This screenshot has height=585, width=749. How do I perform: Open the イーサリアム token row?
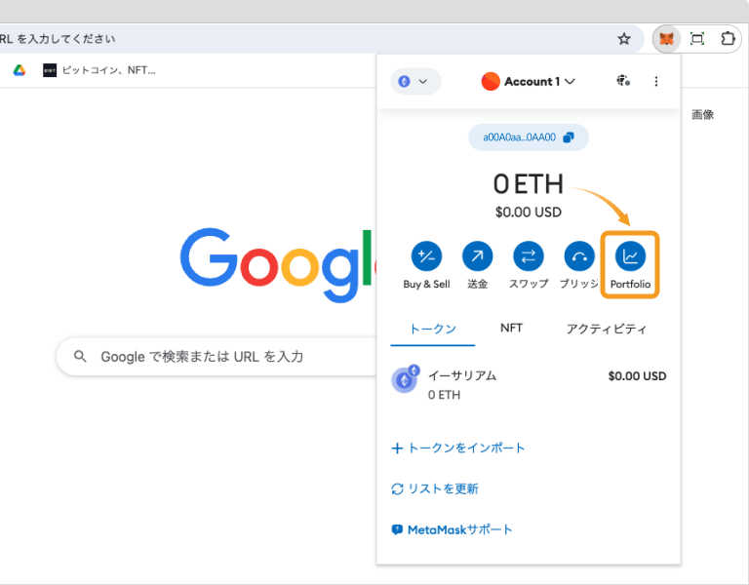tap(529, 384)
